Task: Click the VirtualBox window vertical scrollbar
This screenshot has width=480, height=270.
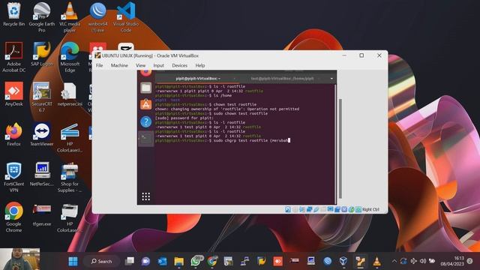Action: 340,148
